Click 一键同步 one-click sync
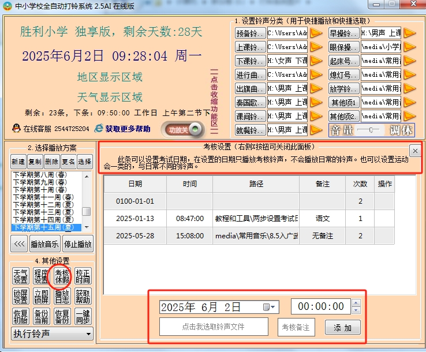The height and width of the screenshot is (352, 426). coord(83,316)
